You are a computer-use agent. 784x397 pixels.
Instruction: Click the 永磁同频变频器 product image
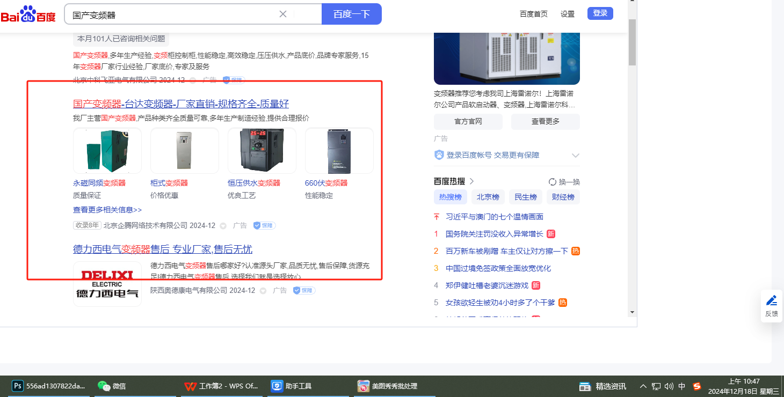(x=107, y=151)
